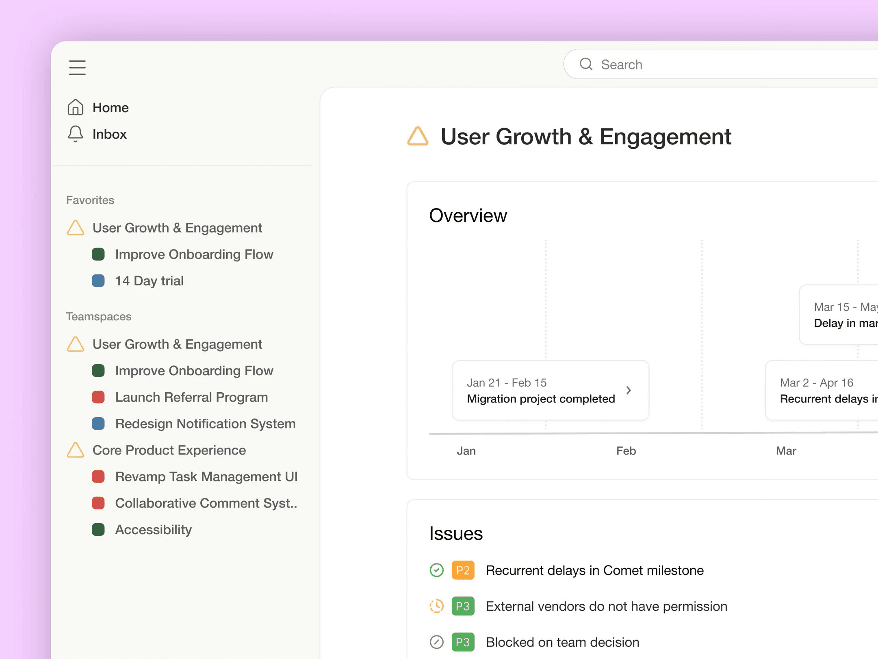Click the search magnifier icon
The height and width of the screenshot is (659, 878).
pos(585,64)
